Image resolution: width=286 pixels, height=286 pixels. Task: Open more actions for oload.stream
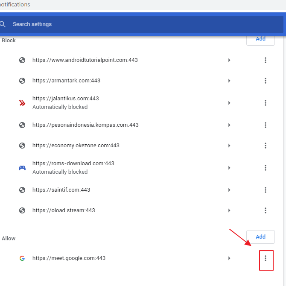click(265, 210)
